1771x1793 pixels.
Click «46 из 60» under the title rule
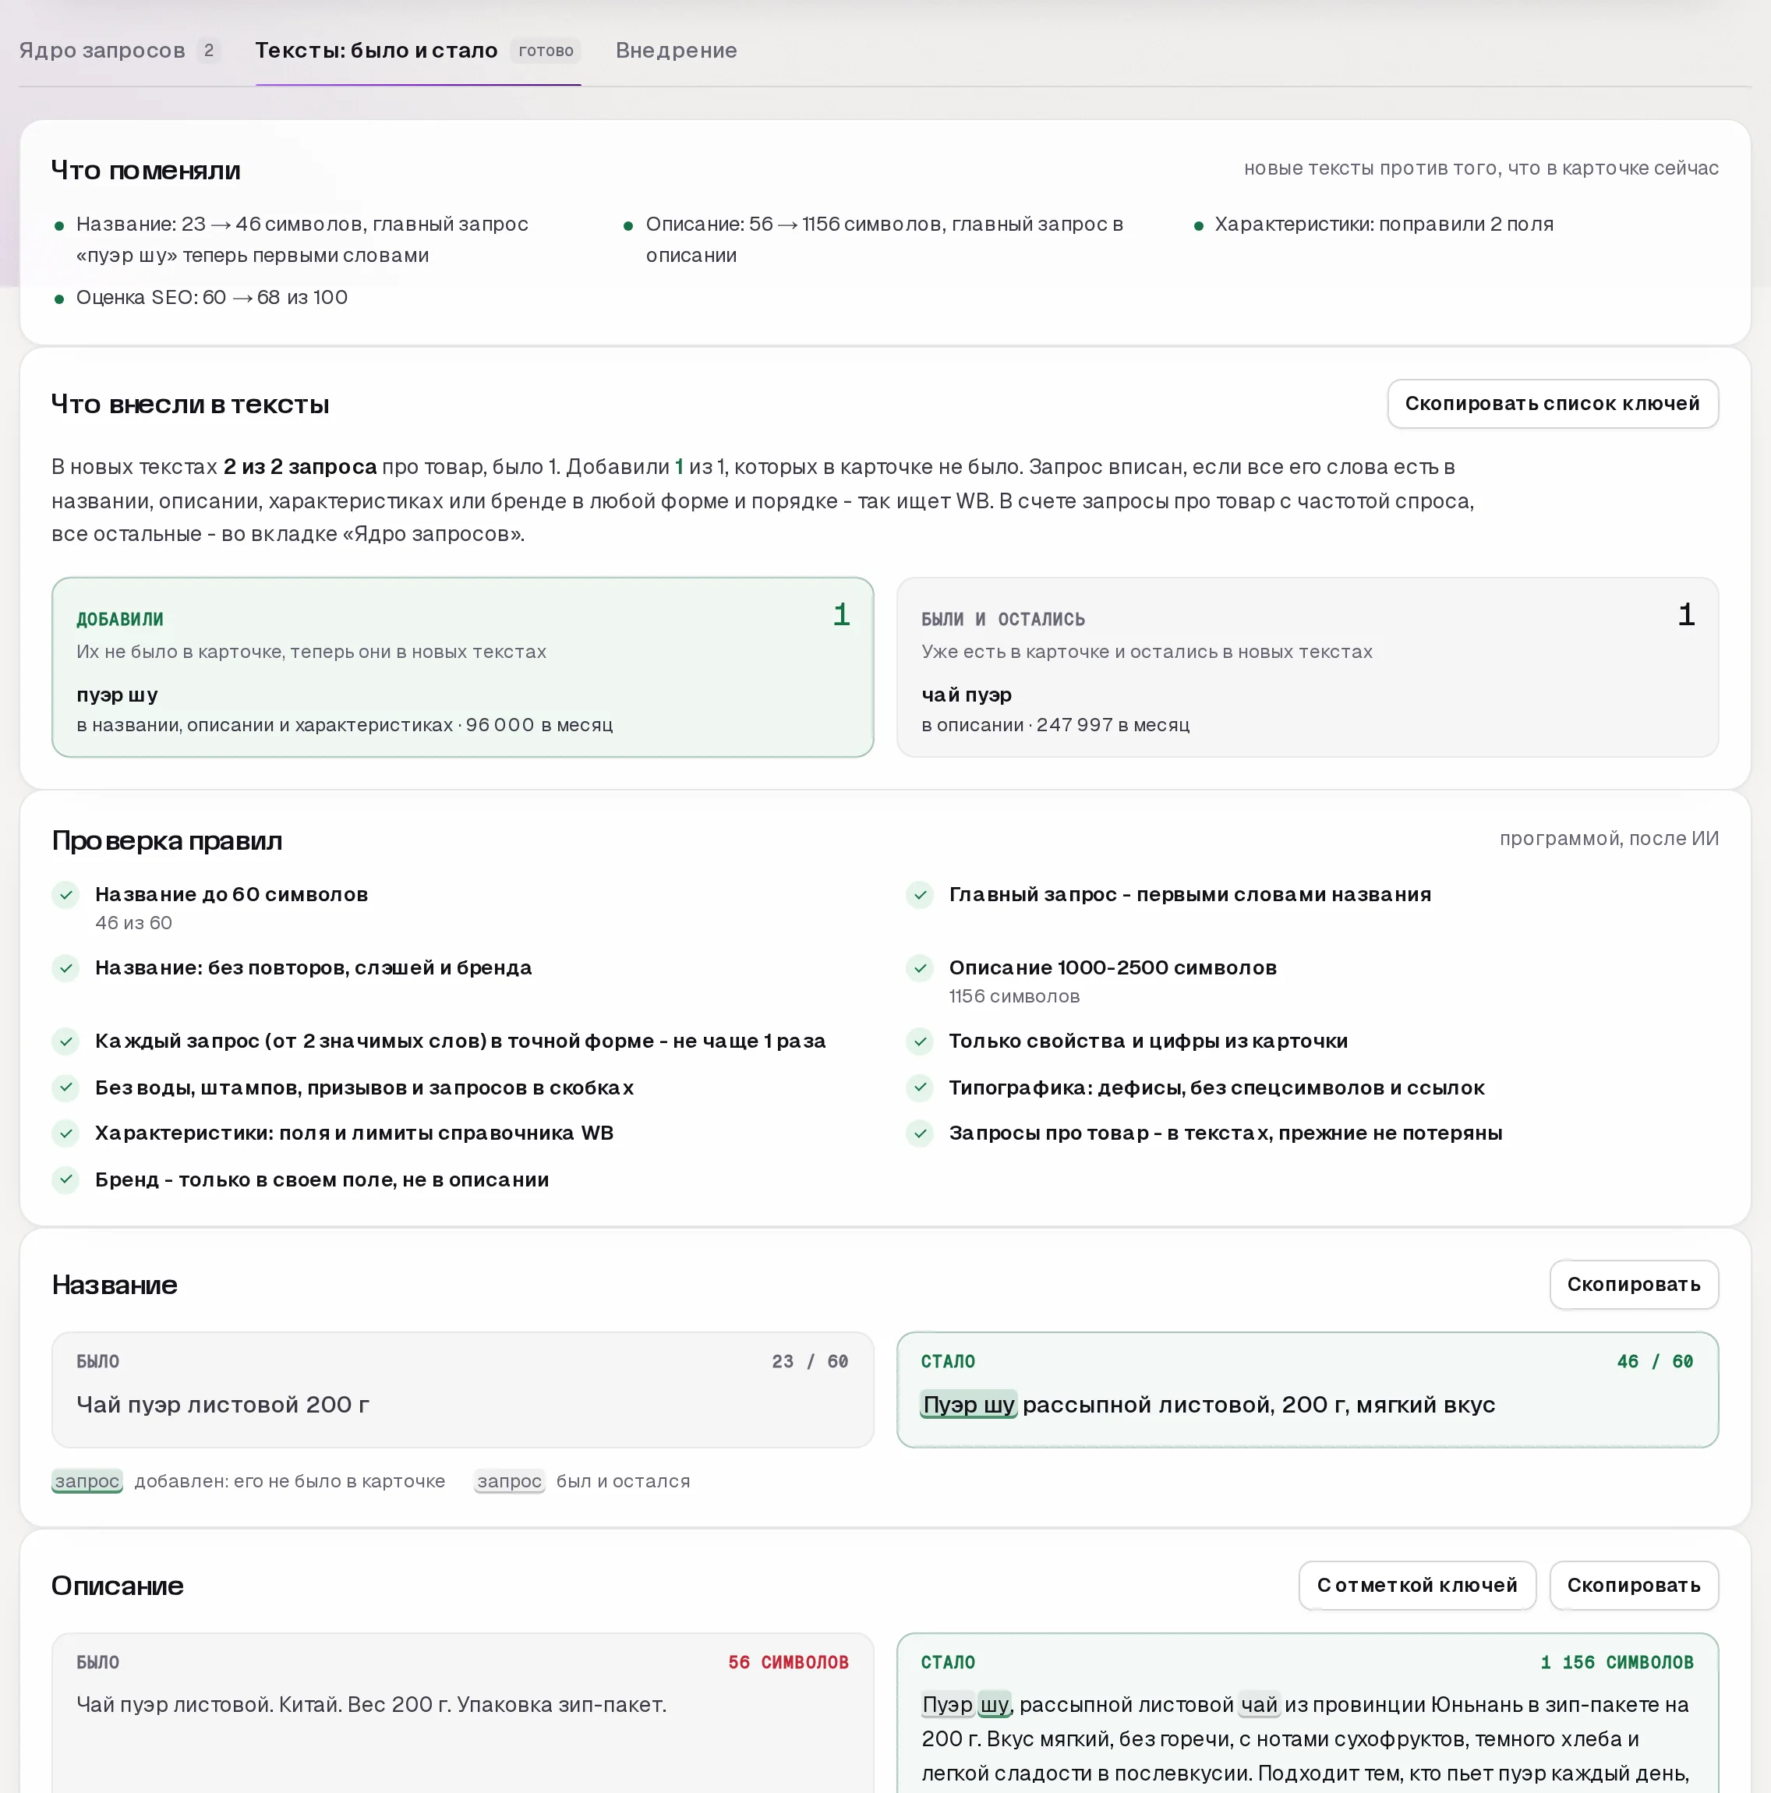pyautogui.click(x=133, y=922)
